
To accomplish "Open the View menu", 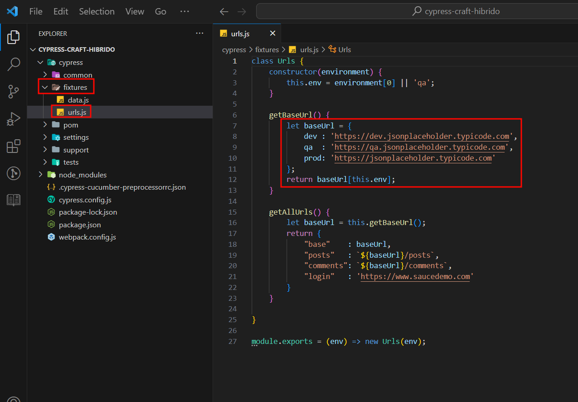I will [135, 12].
